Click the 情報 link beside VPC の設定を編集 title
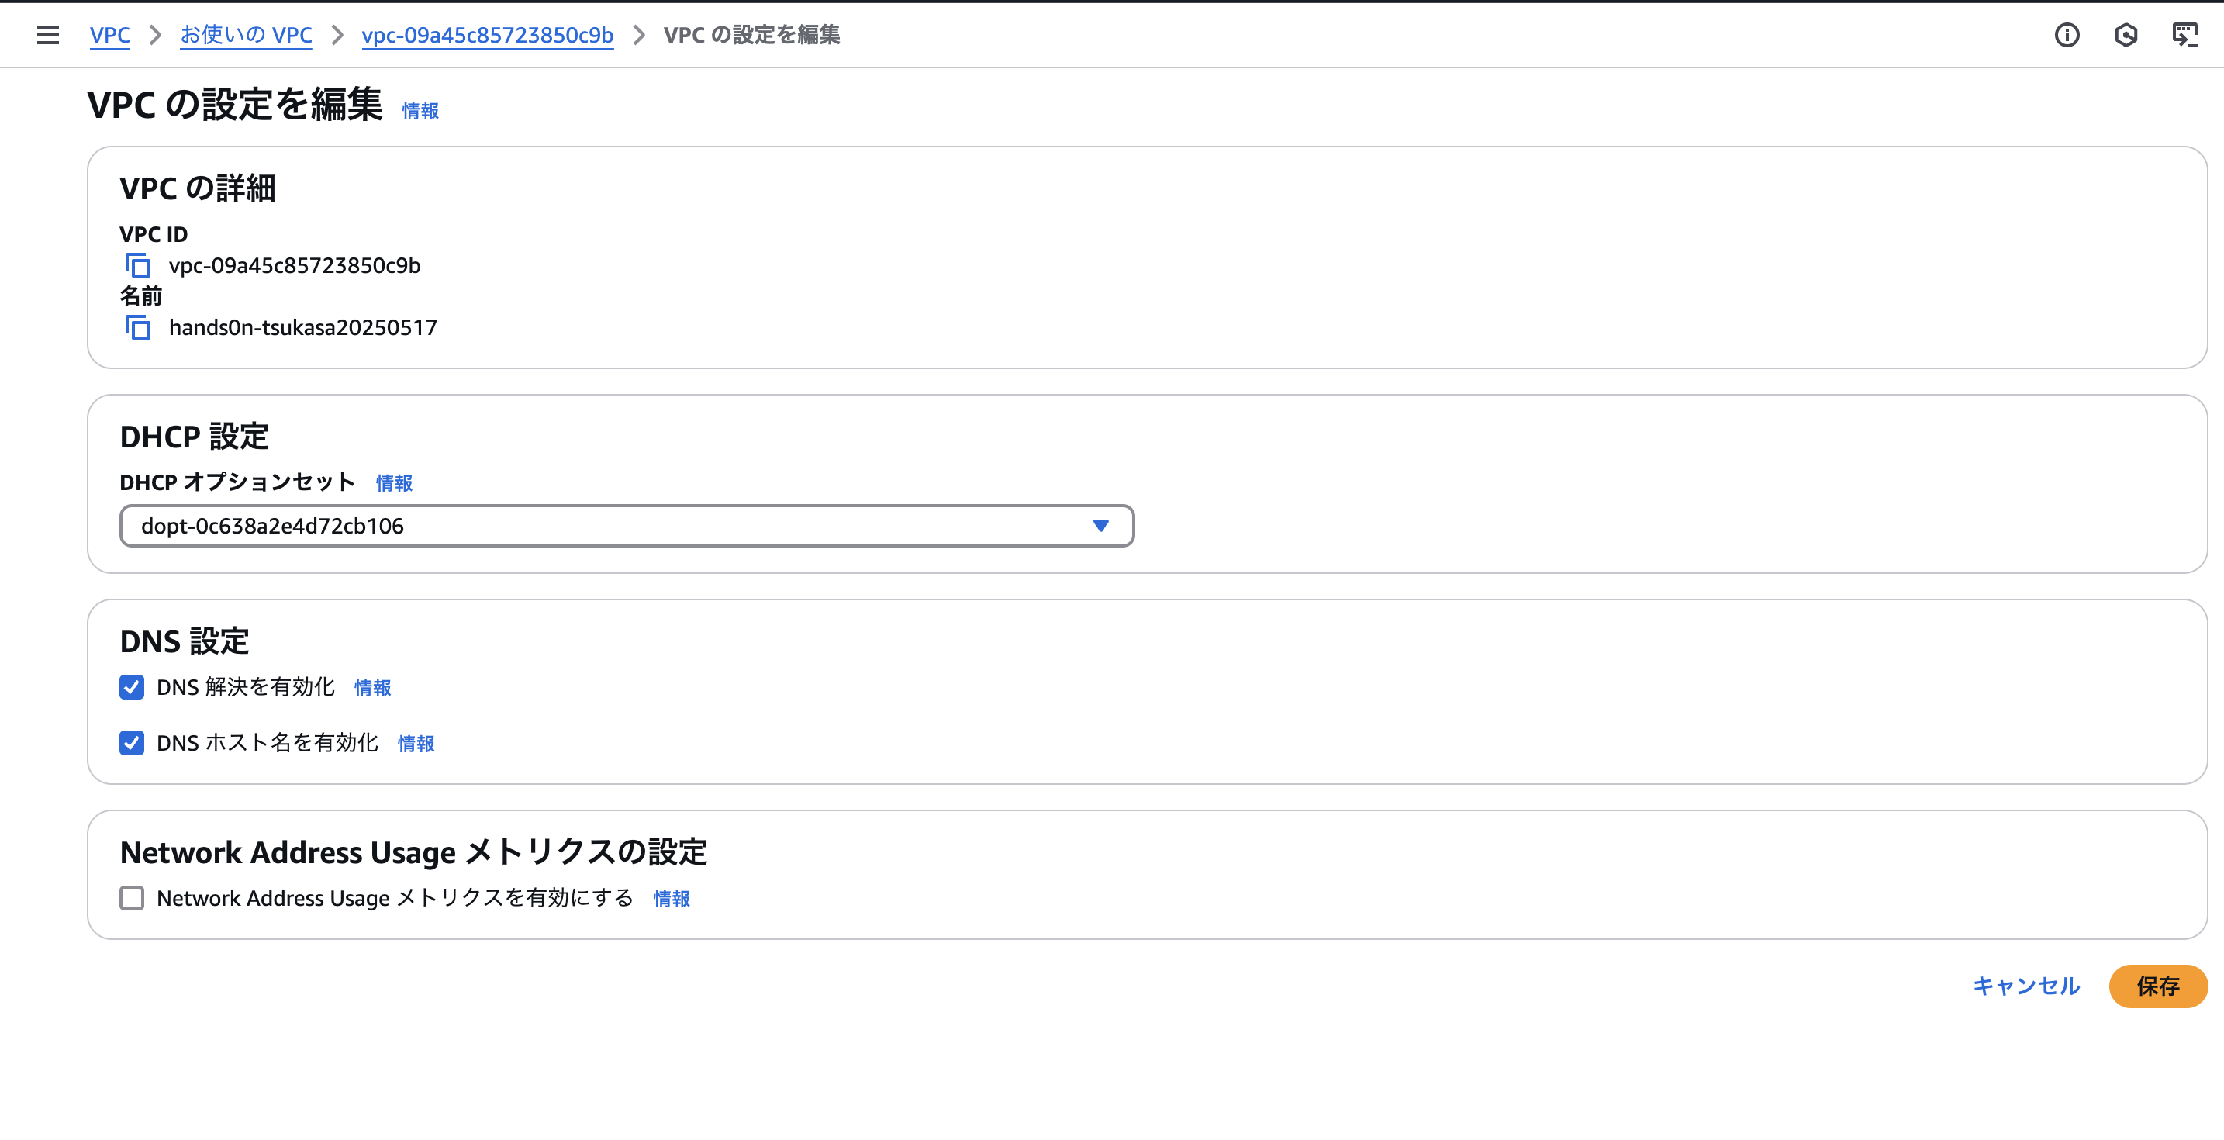 pos(420,111)
